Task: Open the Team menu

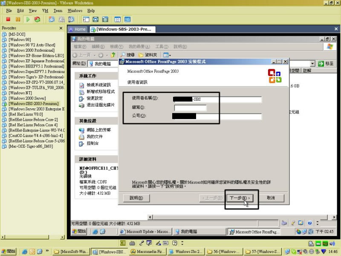Action: [58, 11]
